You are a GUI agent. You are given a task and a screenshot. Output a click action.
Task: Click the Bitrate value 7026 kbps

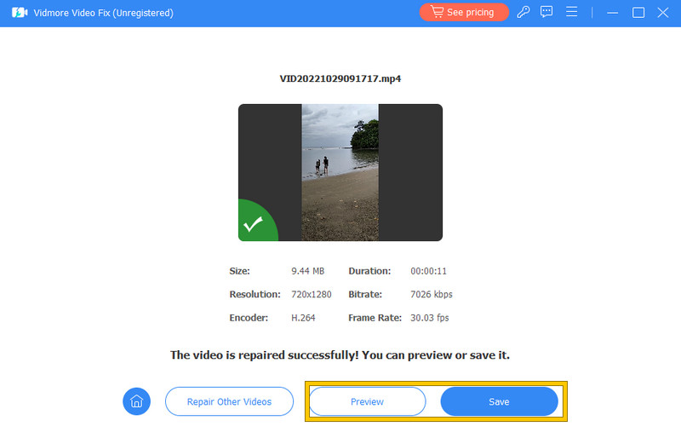[432, 294]
